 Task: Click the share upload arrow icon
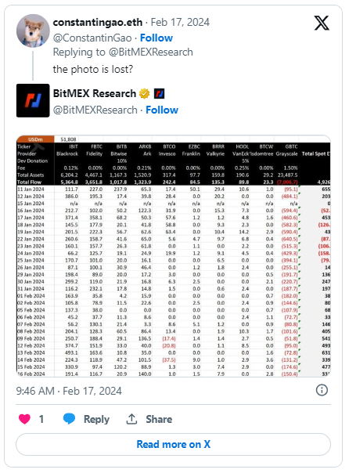point(131,419)
